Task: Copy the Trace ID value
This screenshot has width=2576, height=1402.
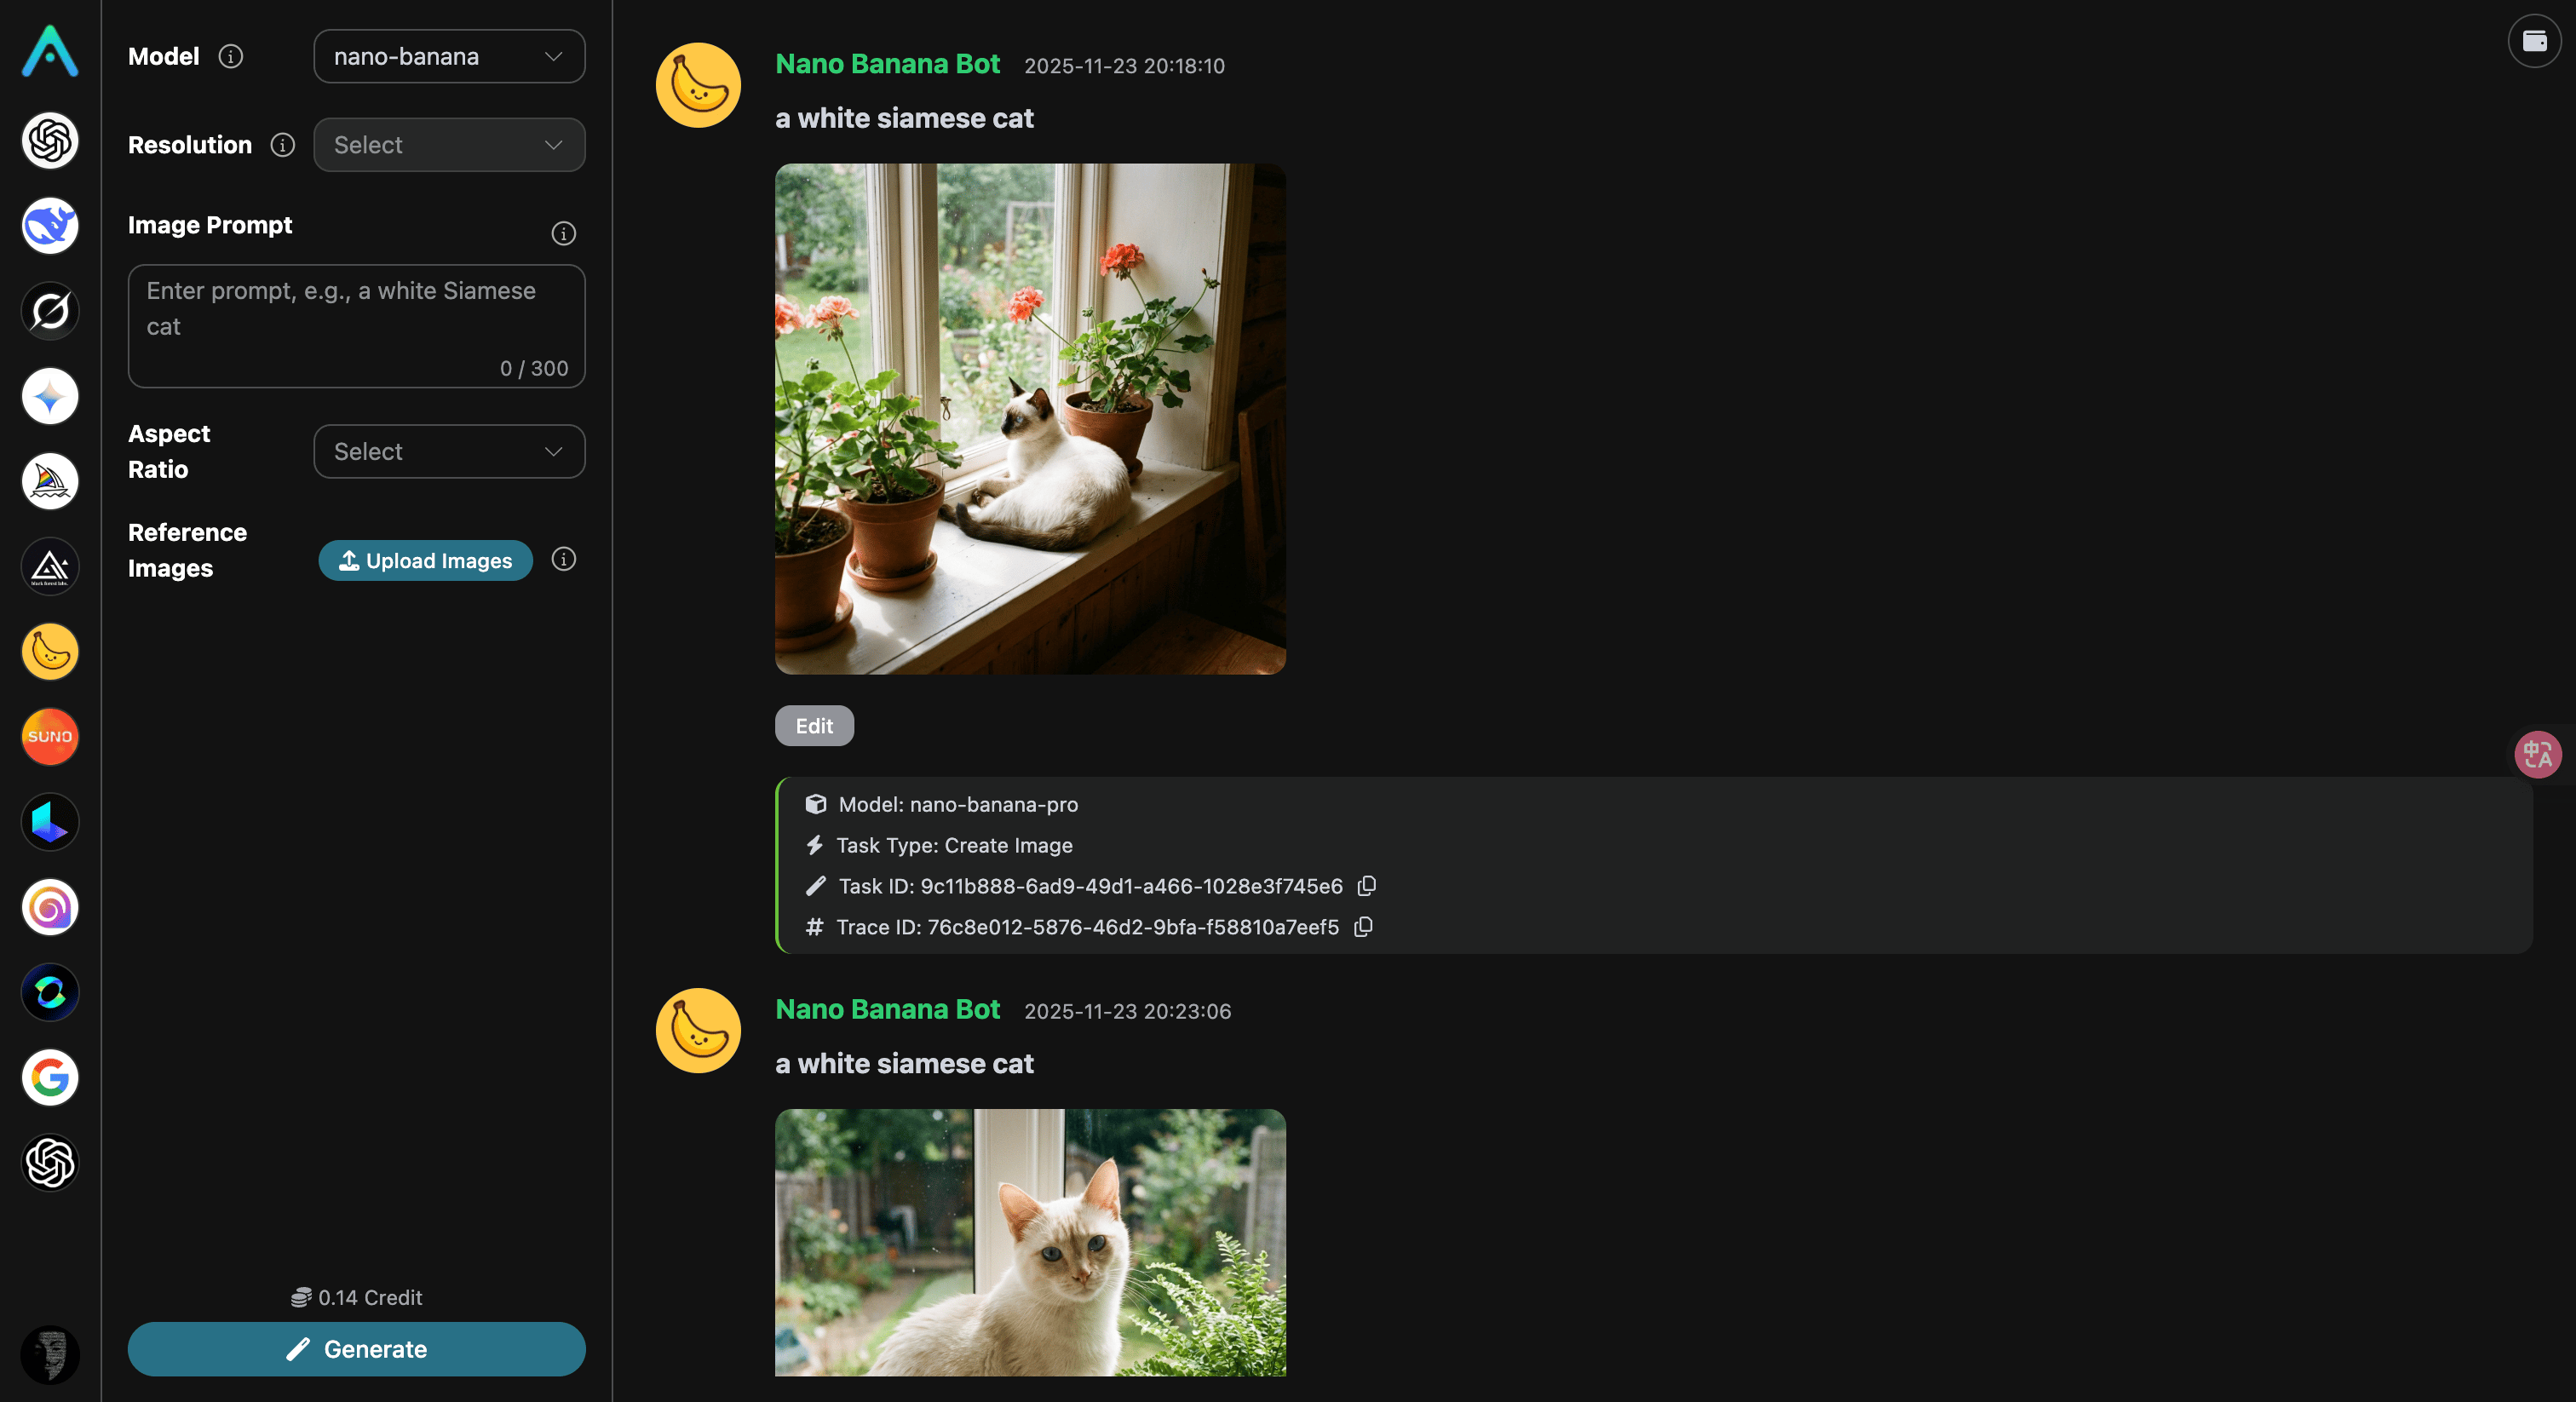Action: 1363,927
